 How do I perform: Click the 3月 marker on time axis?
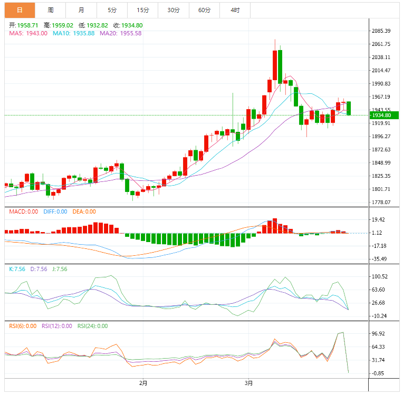click(x=248, y=383)
